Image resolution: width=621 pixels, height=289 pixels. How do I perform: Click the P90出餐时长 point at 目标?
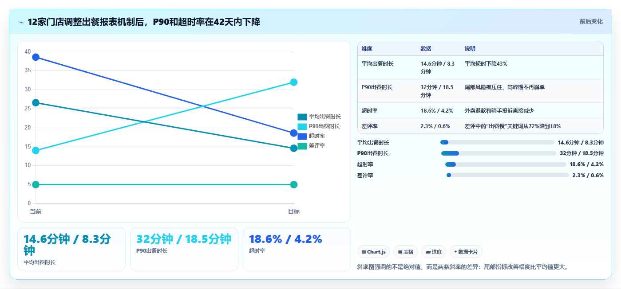tap(293, 82)
